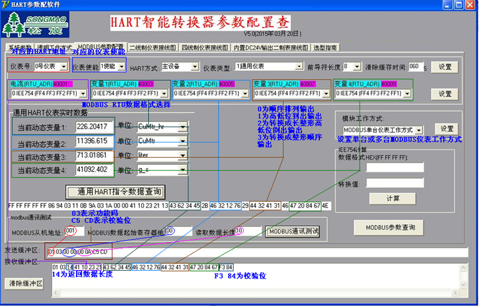Viewport: 479px width, 306px height.
Task: Click the 清除缓存时间 input field
Action: coord(416,66)
